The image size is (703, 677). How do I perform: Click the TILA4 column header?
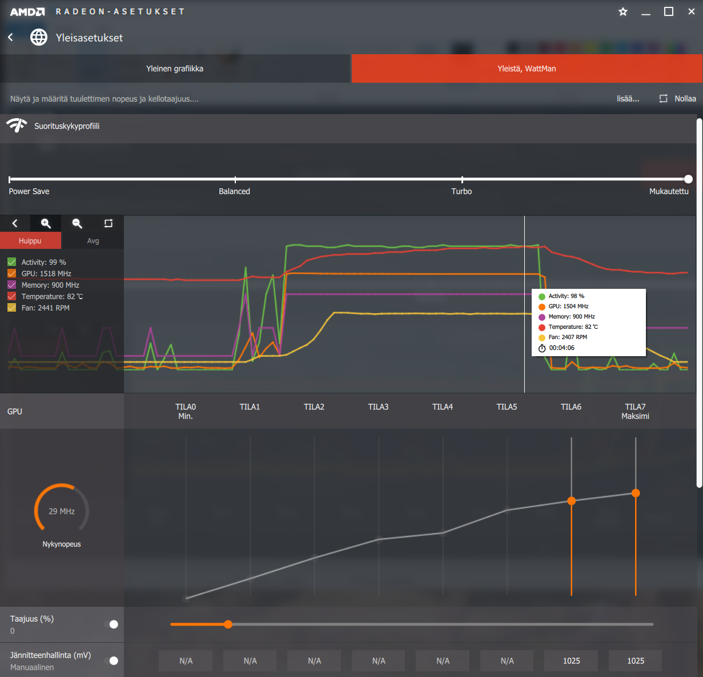[443, 407]
